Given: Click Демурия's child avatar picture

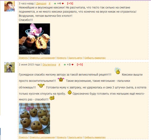Looking at the screenshot, I should (x=10, y=6).
